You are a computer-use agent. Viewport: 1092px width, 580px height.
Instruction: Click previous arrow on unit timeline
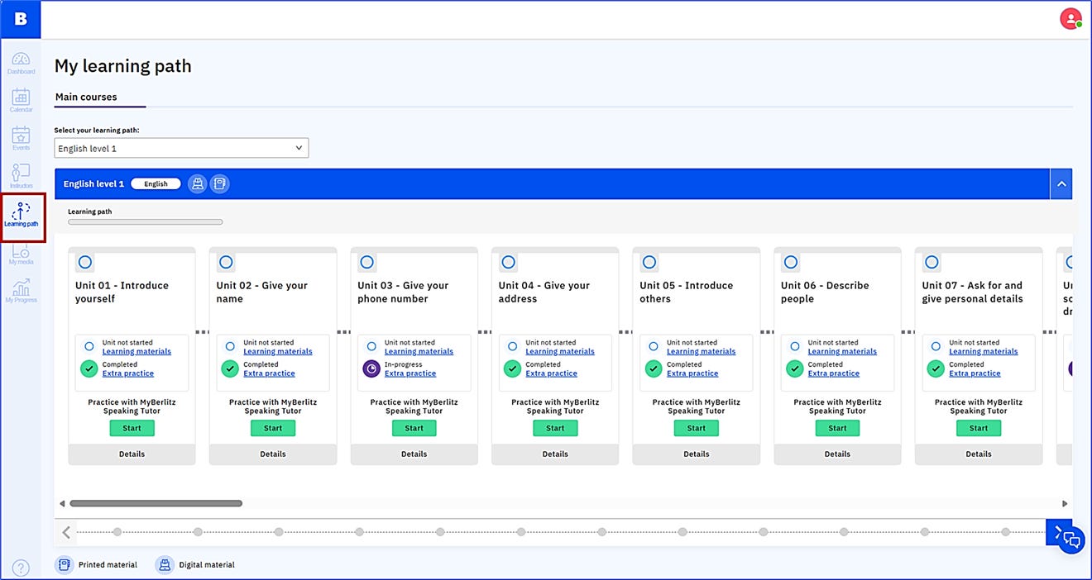tap(67, 533)
